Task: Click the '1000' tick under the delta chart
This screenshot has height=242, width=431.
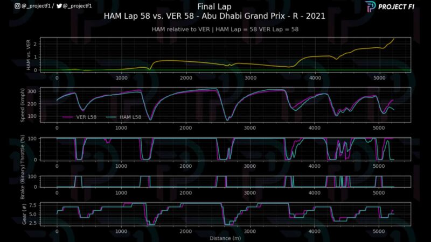Action: 122,78
